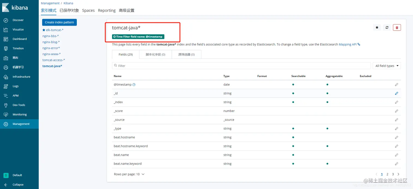Select nginx-www-* index pattern
This screenshot has width=413, height=189.
coord(52,54)
